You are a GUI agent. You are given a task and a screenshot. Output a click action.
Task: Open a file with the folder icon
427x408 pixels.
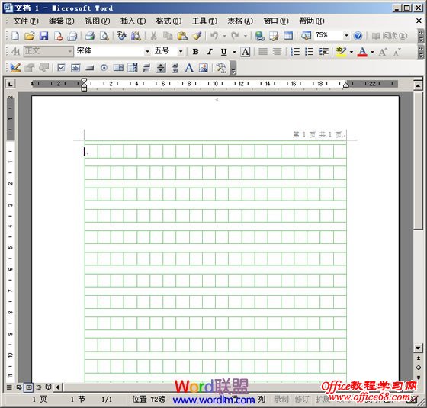pyautogui.click(x=29, y=36)
